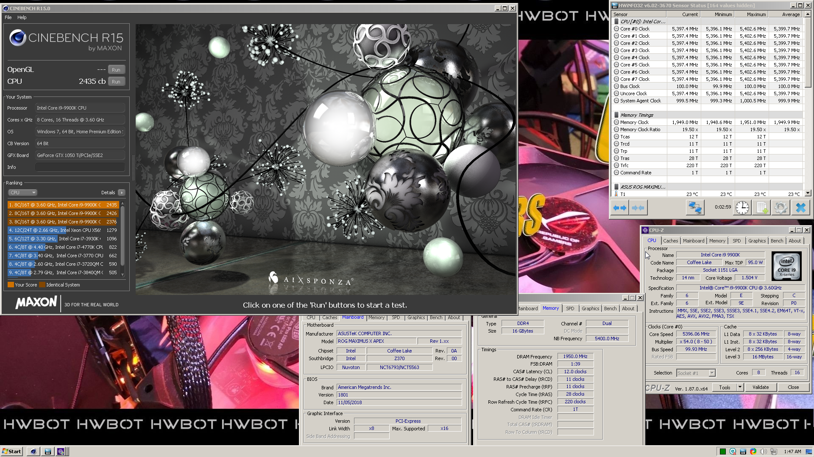This screenshot has width=814, height=457.
Task: Click the T1 temperature thermometer icon
Action: click(616, 194)
